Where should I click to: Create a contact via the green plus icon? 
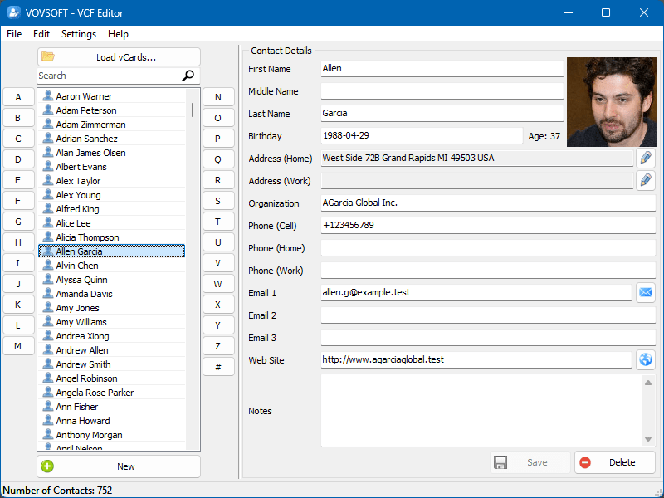(x=49, y=466)
